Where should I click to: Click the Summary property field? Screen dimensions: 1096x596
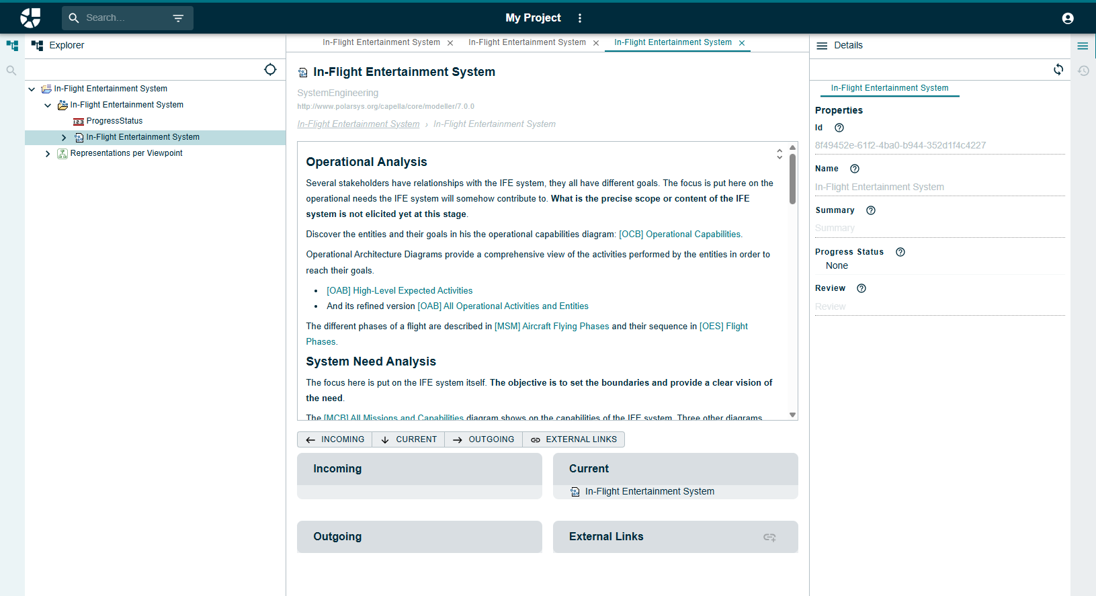[939, 228]
